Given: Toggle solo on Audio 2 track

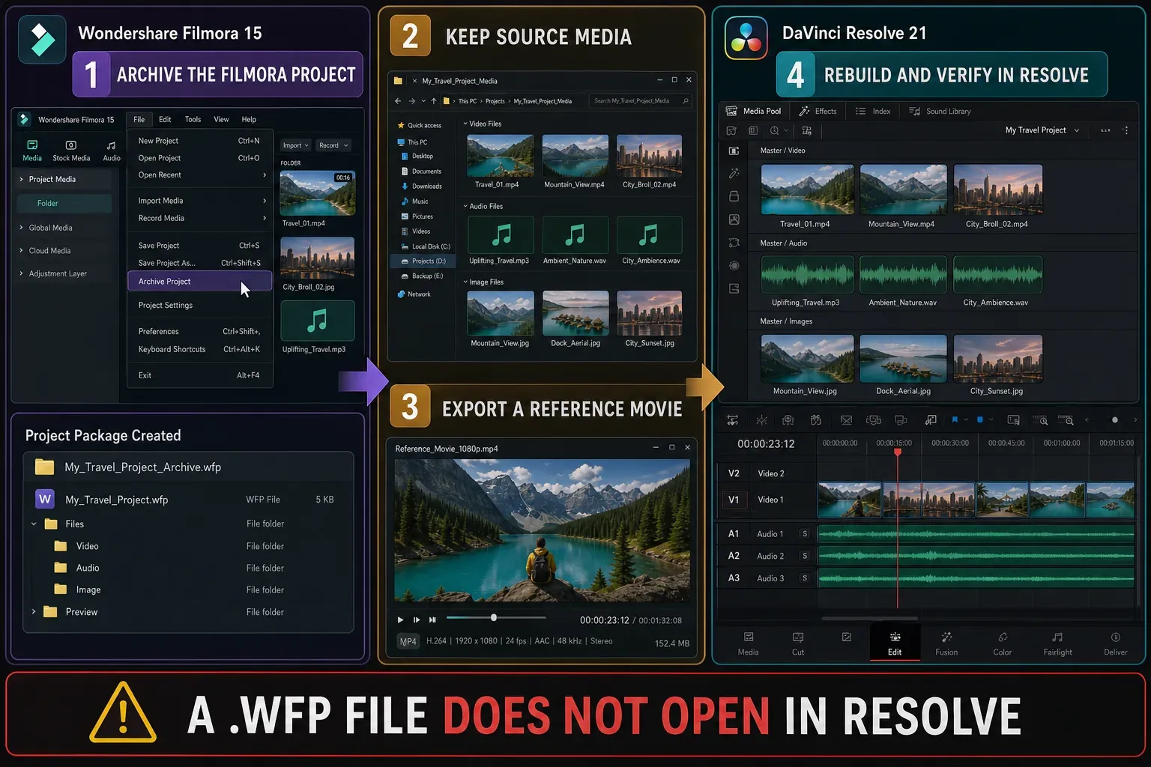Looking at the screenshot, I should point(805,556).
